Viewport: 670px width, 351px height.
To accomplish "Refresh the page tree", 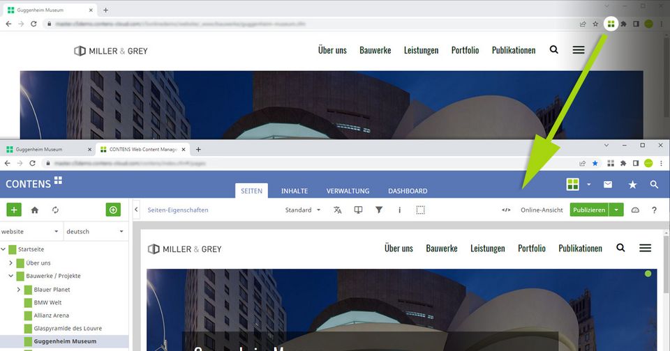I will pyautogui.click(x=56, y=210).
